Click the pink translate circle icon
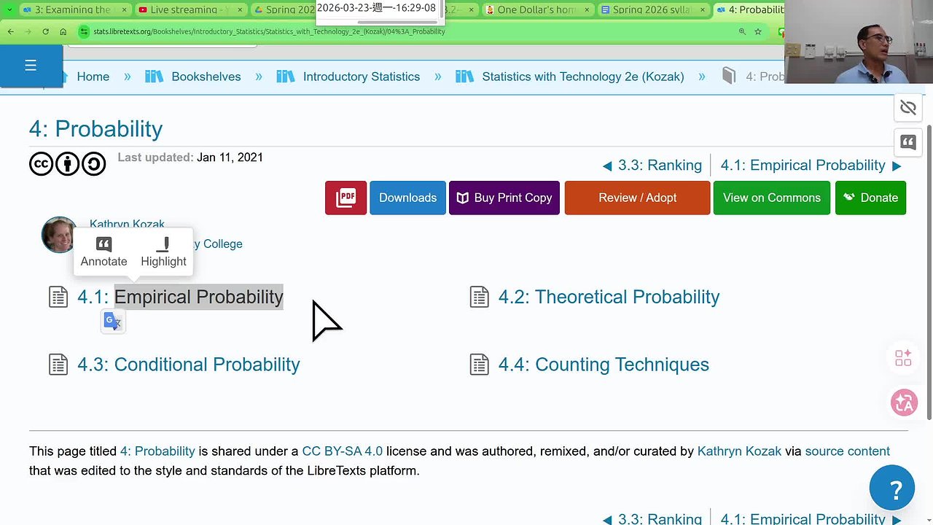The image size is (933, 525). point(904,402)
